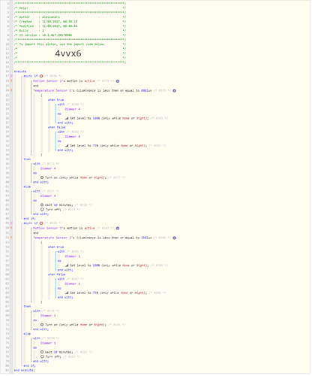The image size is (312, 376).
Task: Click 'then' keyword on line 67
Action: [x=27, y=306]
